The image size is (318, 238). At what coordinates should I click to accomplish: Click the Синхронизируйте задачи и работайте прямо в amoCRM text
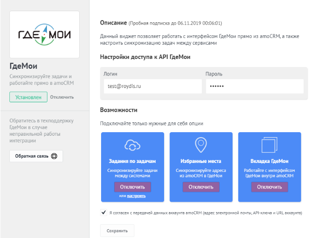click(x=42, y=79)
